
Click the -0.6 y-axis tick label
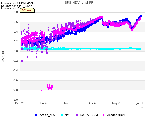click(15, 80)
